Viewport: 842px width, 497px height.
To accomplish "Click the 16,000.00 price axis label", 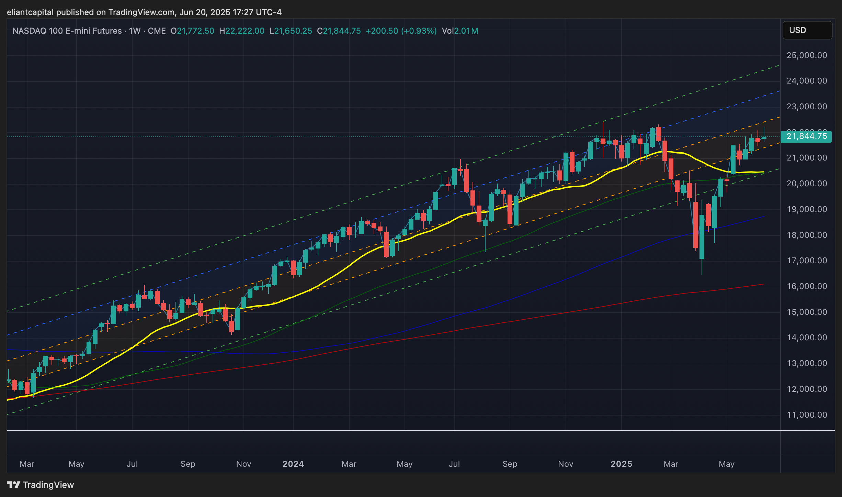I will [x=807, y=286].
